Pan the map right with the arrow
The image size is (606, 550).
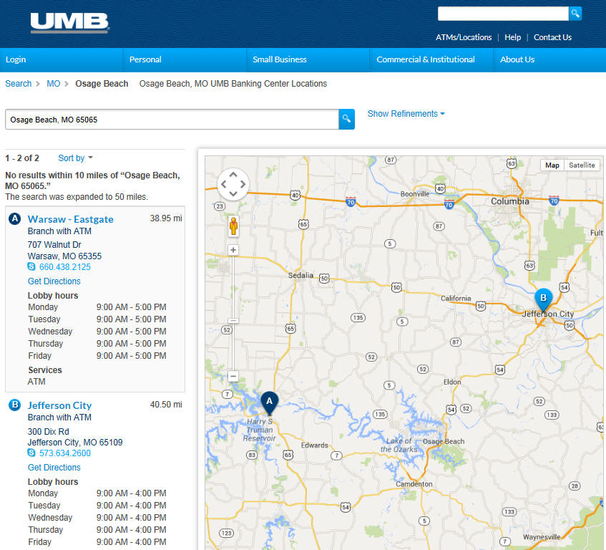(x=243, y=184)
